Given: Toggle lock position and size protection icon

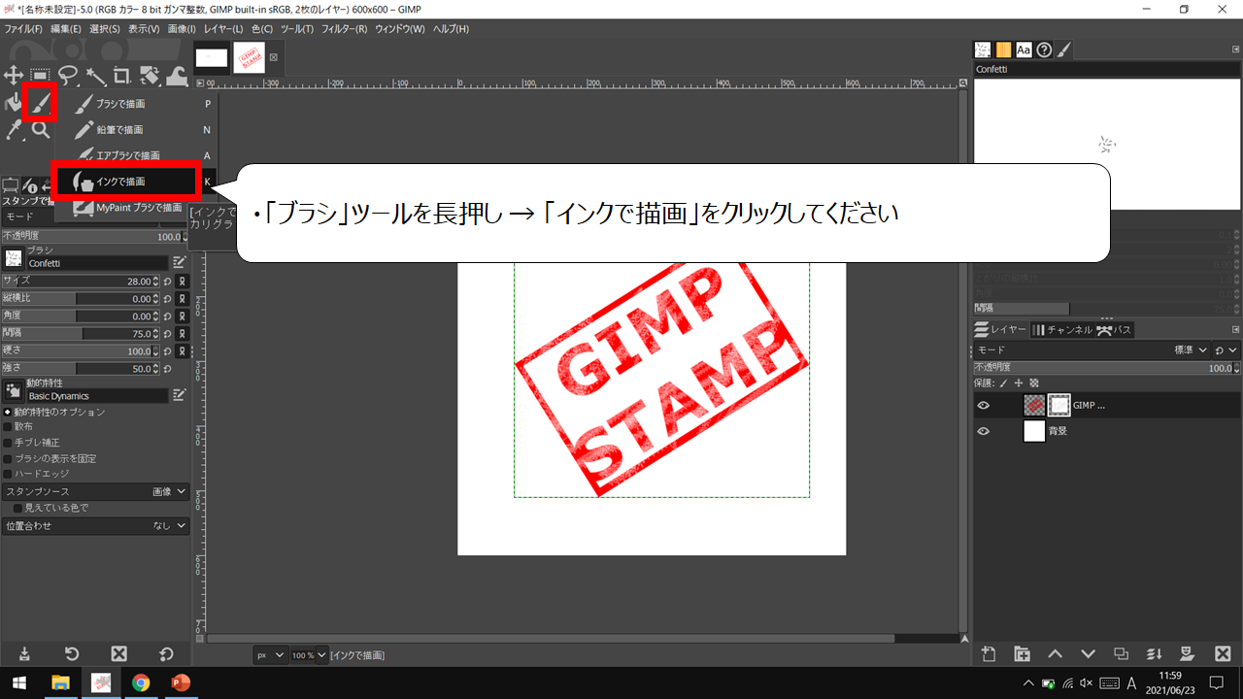Looking at the screenshot, I should (x=1019, y=383).
